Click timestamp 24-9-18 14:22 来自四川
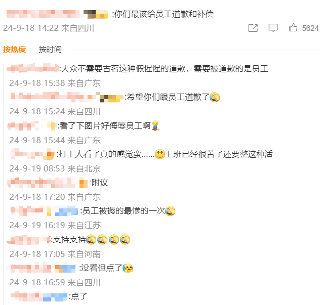 click(49, 28)
